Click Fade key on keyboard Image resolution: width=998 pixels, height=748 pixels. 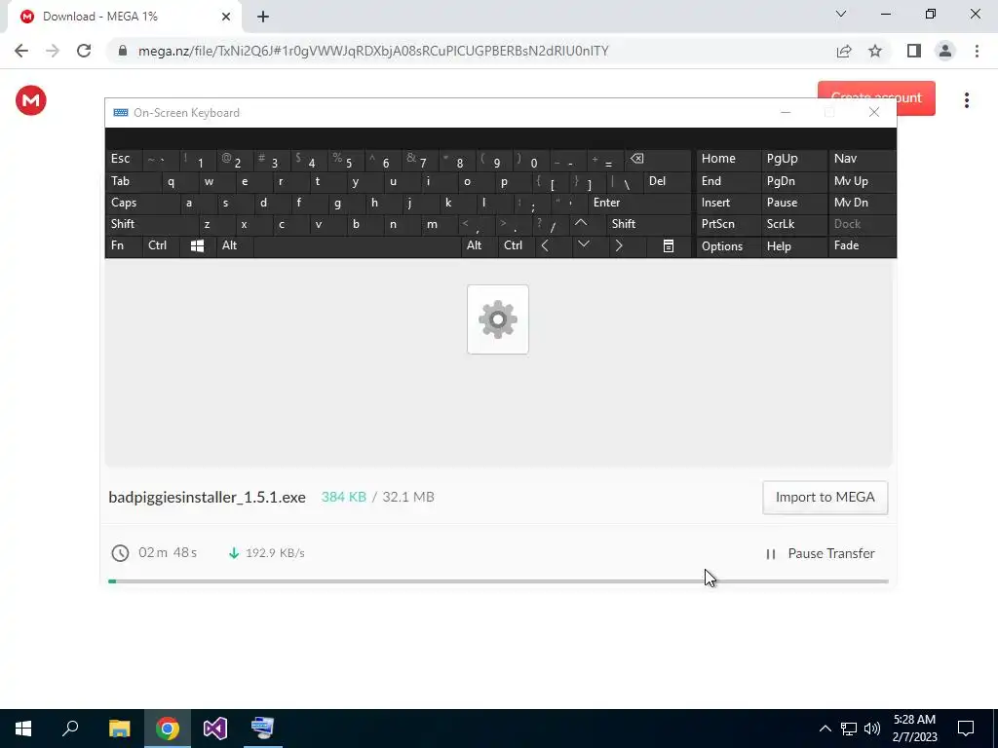click(862, 246)
